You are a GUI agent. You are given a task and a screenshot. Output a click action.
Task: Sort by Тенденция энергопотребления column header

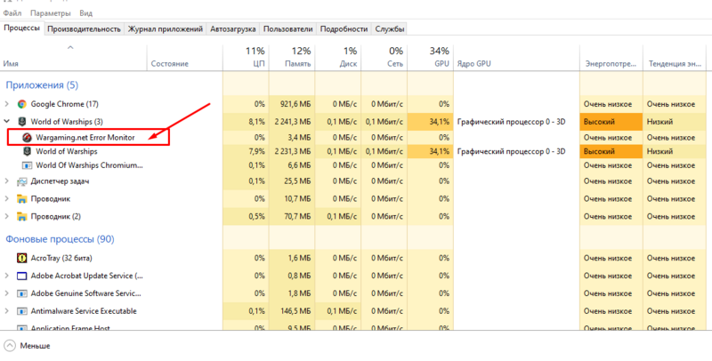pos(675,58)
